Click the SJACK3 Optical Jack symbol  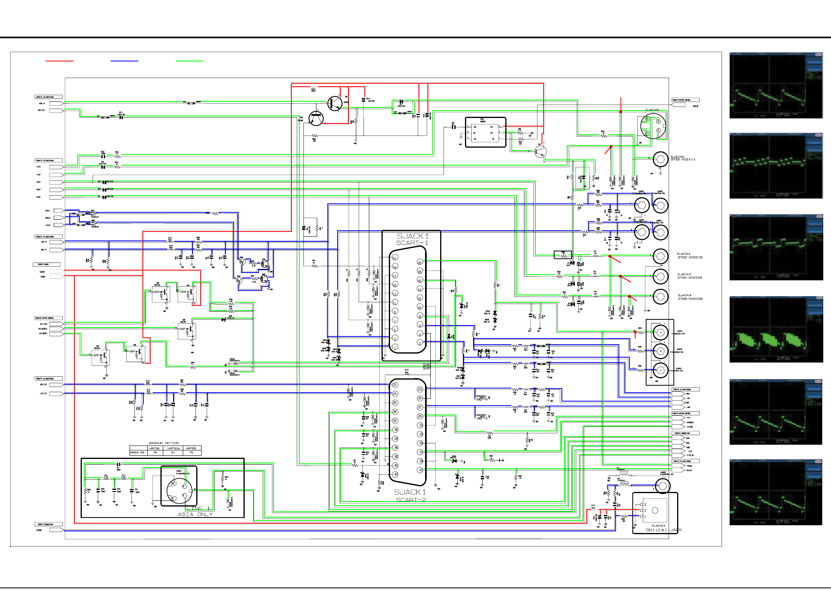coord(655,511)
